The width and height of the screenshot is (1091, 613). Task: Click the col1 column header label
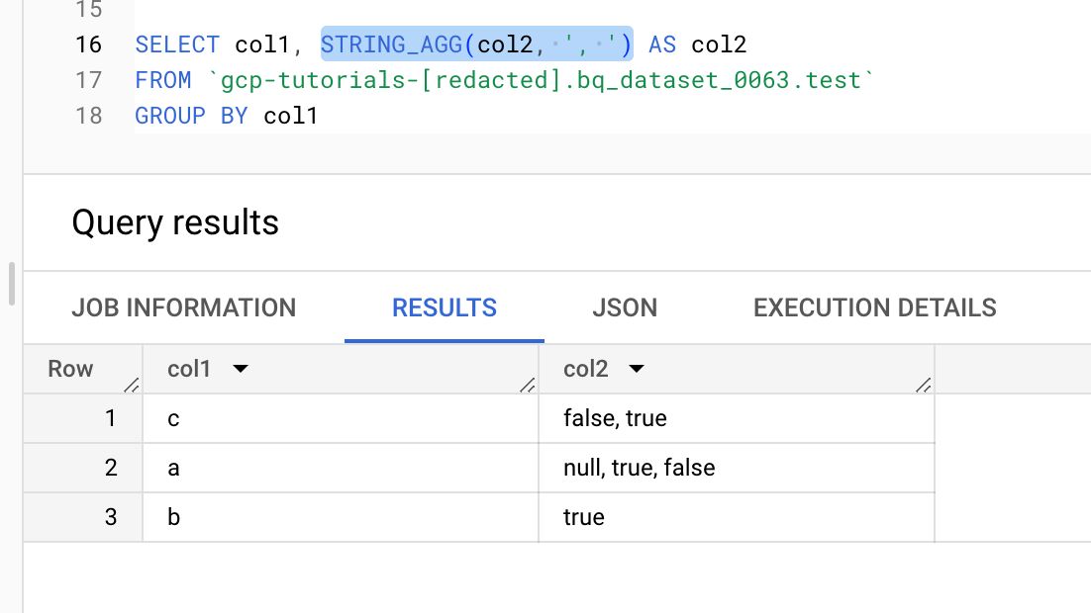(x=188, y=369)
